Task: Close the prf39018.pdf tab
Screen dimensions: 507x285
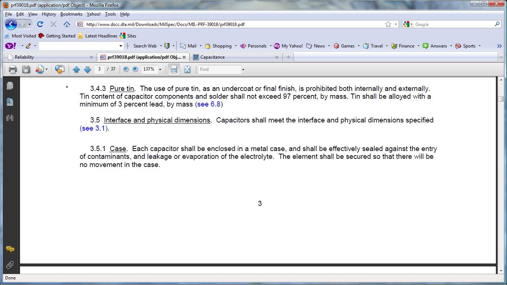Action: click(x=184, y=57)
